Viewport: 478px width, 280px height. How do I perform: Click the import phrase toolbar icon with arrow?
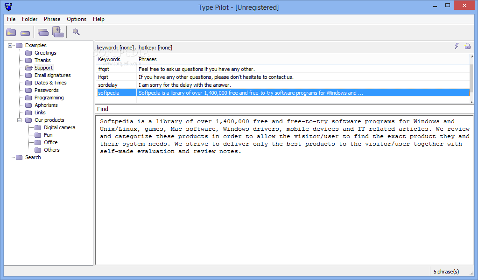coord(58,32)
